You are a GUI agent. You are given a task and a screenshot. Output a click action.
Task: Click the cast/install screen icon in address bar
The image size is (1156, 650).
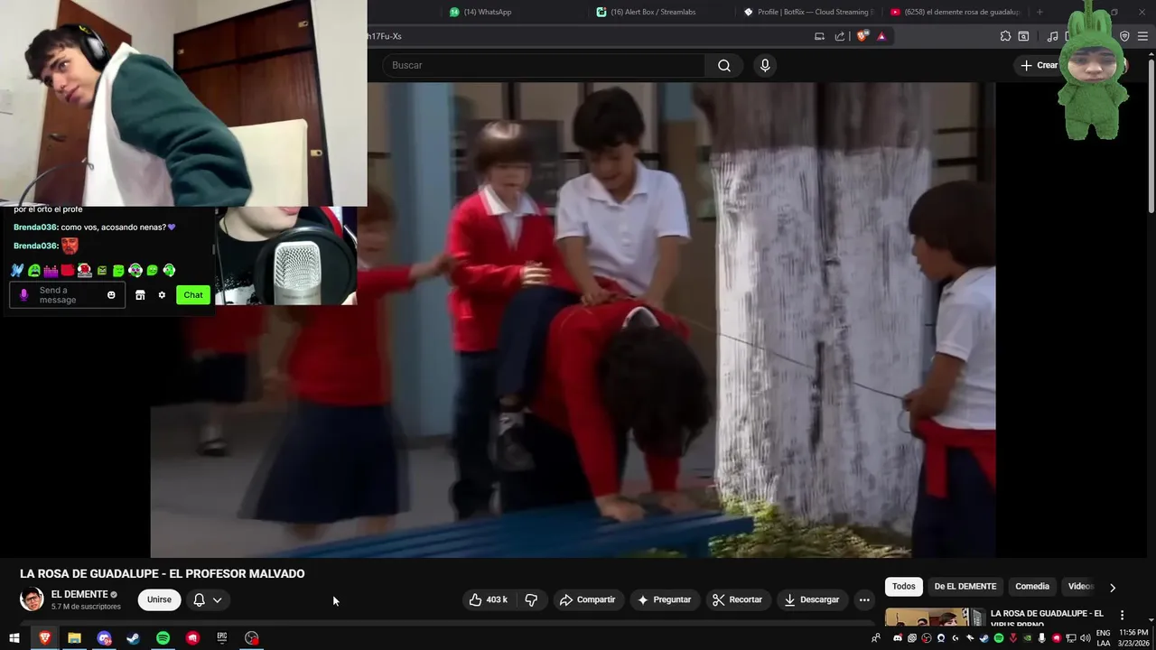[x=819, y=36]
